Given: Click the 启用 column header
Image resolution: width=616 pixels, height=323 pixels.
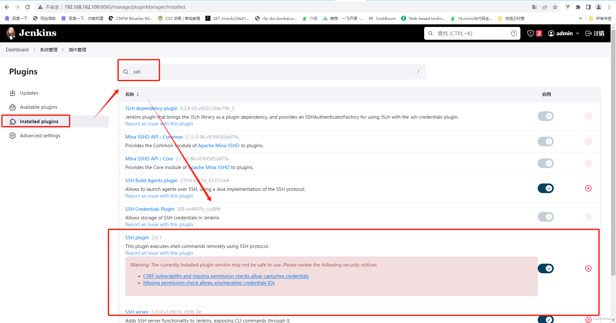Looking at the screenshot, I should coord(546,94).
